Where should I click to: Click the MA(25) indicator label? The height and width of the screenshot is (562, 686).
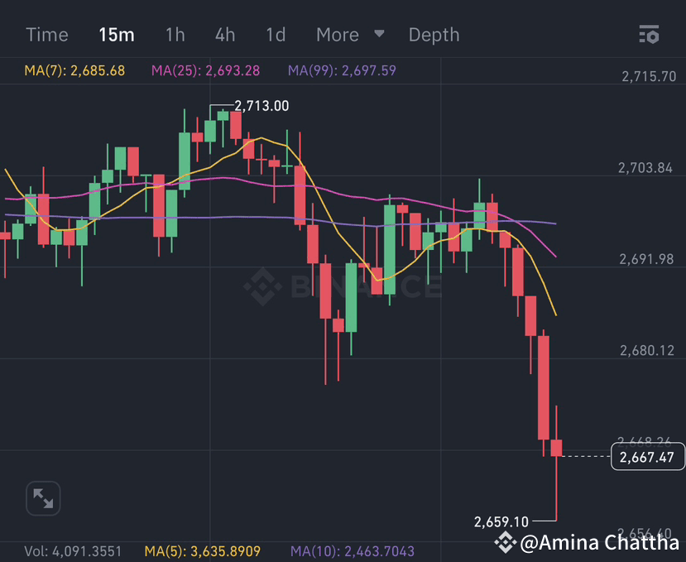[x=205, y=70]
